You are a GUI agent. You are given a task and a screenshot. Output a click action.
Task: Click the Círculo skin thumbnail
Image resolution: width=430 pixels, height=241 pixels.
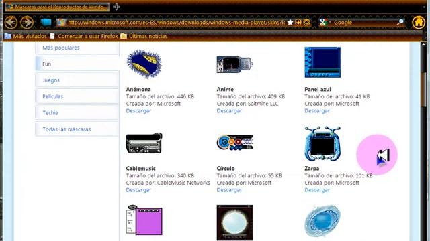[x=235, y=142]
